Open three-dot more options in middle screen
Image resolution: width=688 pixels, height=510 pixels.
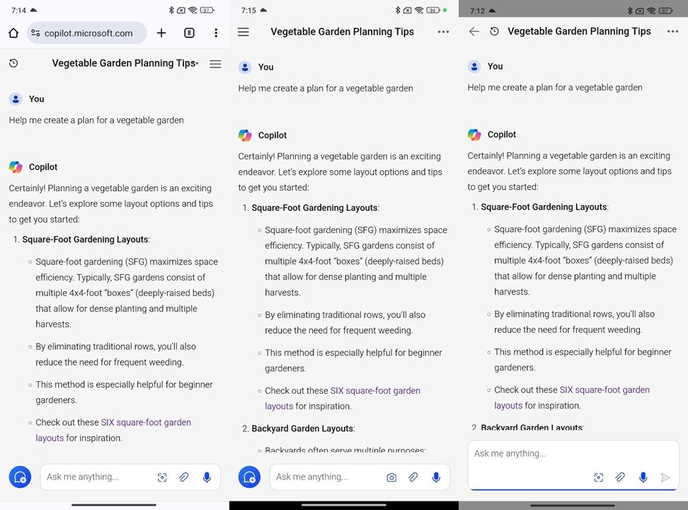[x=443, y=32]
